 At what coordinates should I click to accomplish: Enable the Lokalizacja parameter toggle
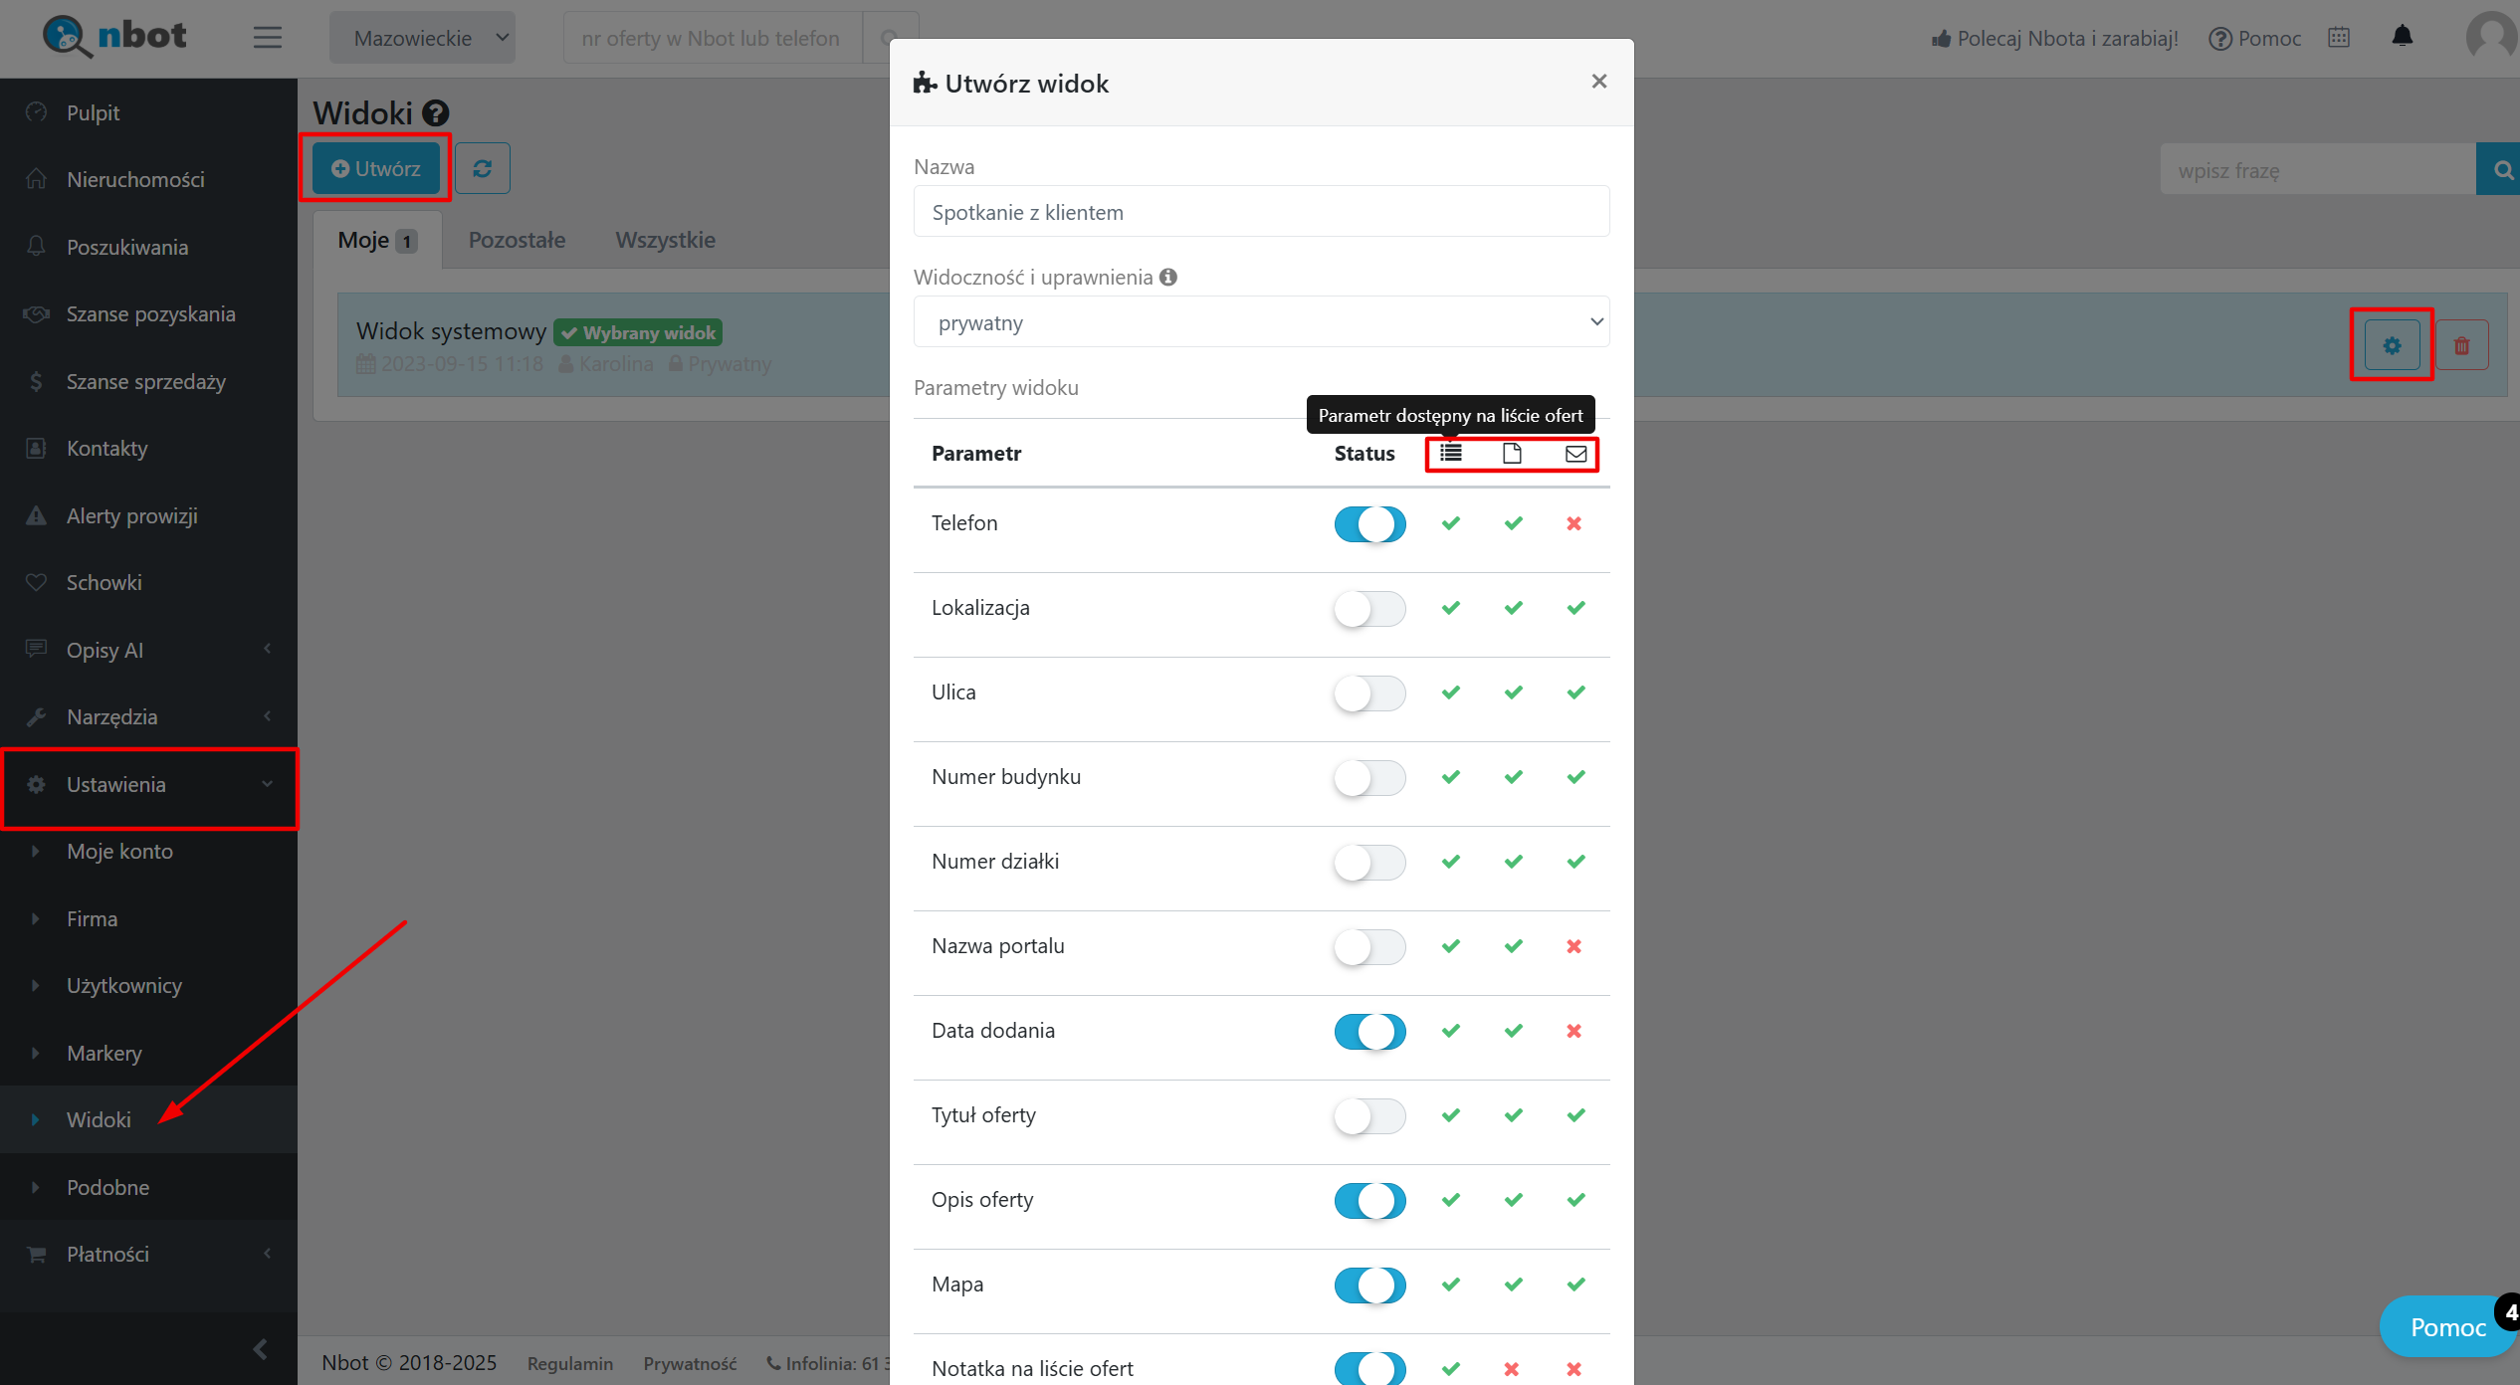click(x=1369, y=609)
